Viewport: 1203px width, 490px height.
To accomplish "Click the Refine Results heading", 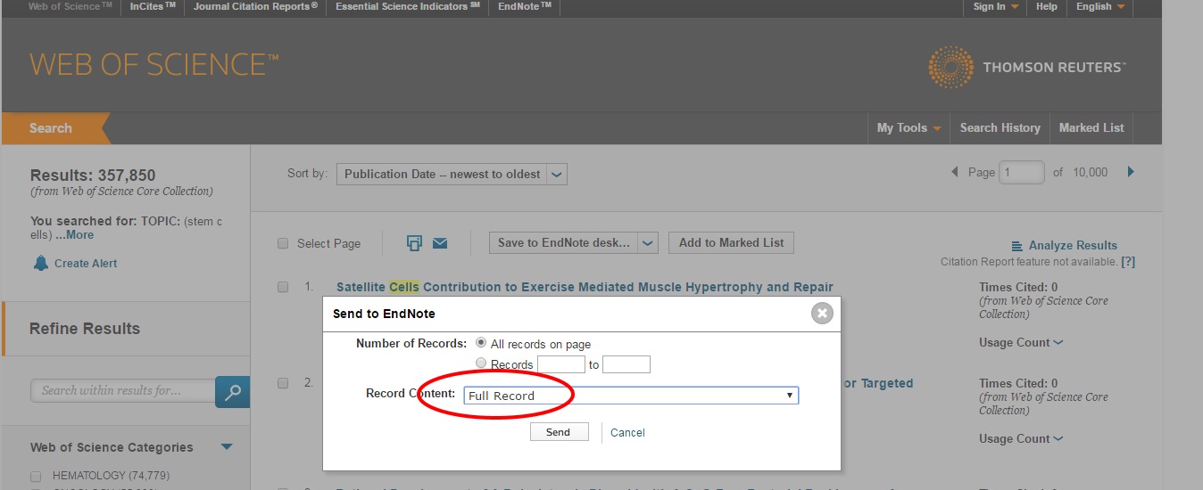I will point(85,329).
